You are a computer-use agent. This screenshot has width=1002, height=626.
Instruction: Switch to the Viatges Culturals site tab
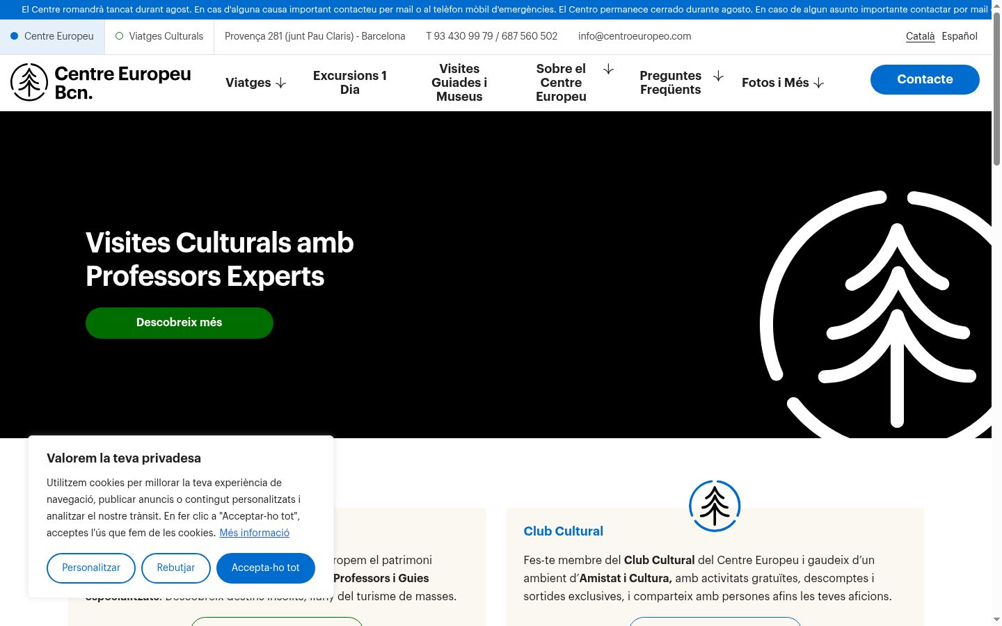click(159, 36)
